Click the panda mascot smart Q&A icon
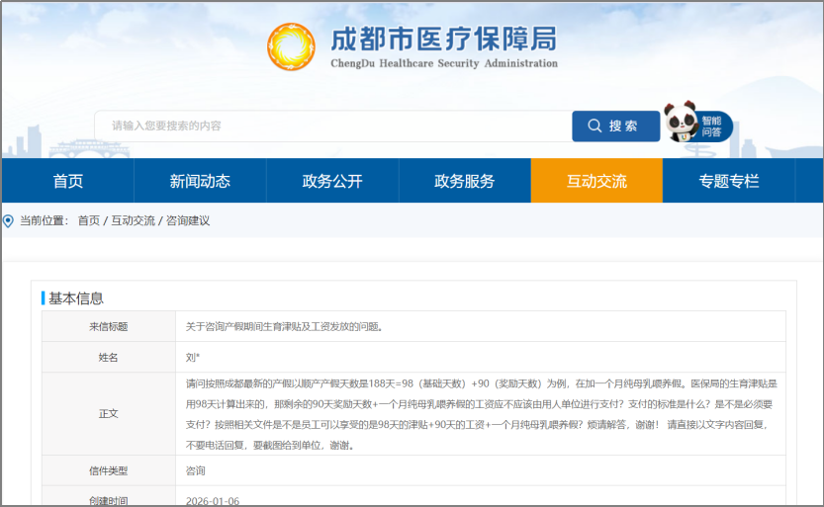This screenshot has width=824, height=507. point(681,122)
